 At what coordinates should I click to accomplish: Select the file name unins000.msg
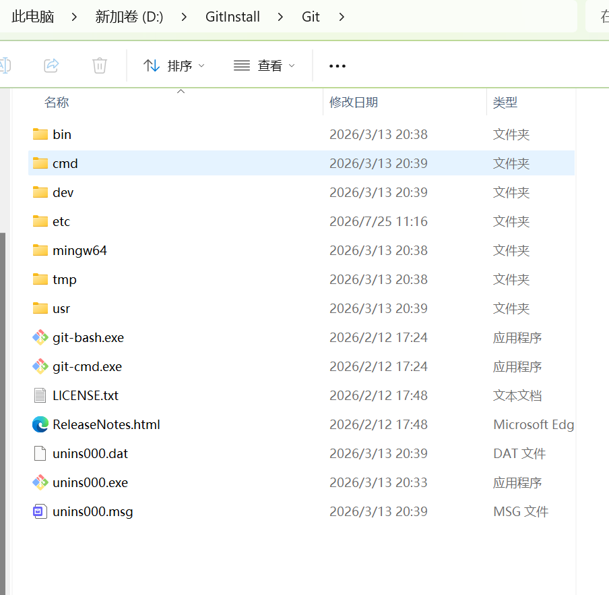coord(93,512)
